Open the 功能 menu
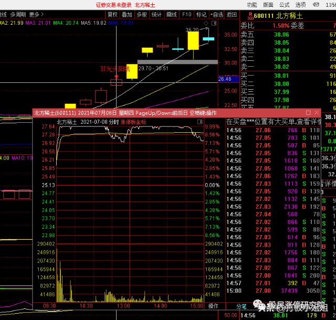The width and height of the screenshot is (336, 320). point(252,5)
